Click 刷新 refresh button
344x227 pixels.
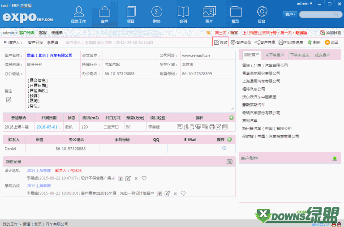[314, 43]
